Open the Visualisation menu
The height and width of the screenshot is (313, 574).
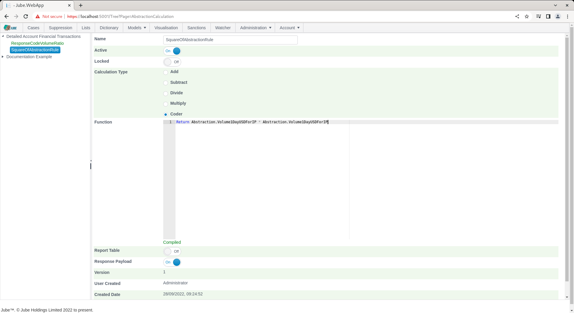coord(166,28)
